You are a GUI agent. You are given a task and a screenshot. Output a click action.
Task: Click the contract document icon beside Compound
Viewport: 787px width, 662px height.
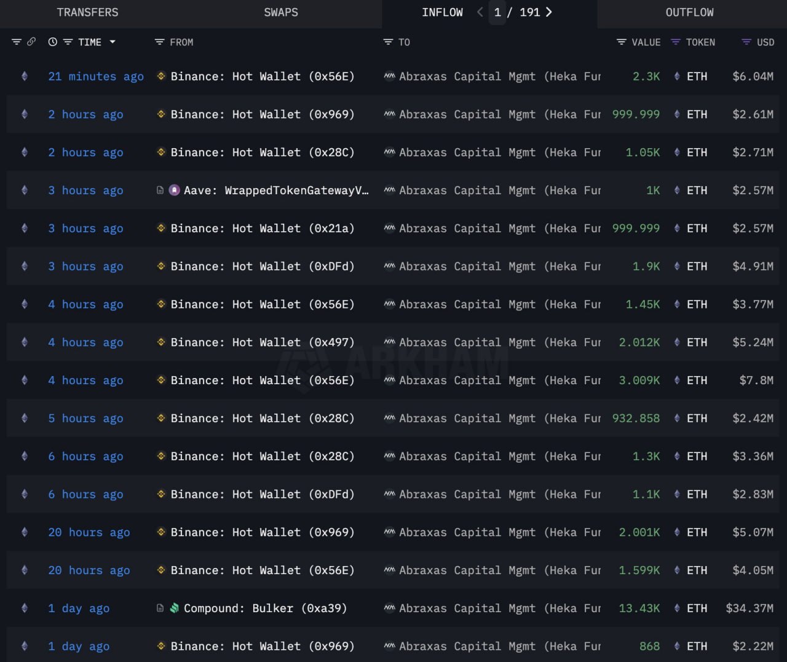160,608
